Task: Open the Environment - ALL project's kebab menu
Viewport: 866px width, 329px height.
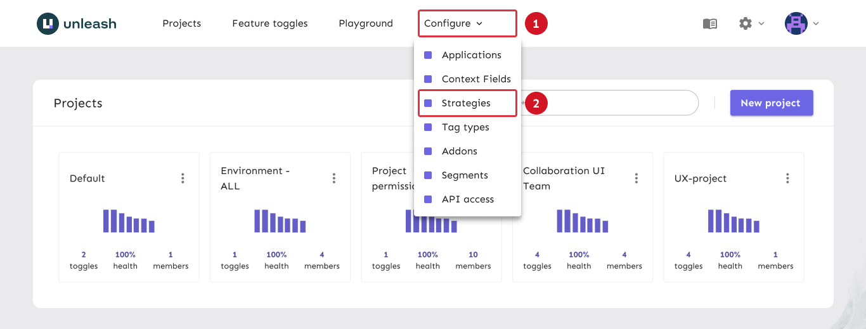Action: tap(334, 178)
